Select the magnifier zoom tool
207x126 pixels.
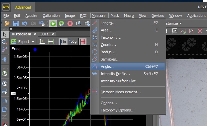click(x=5, y=42)
